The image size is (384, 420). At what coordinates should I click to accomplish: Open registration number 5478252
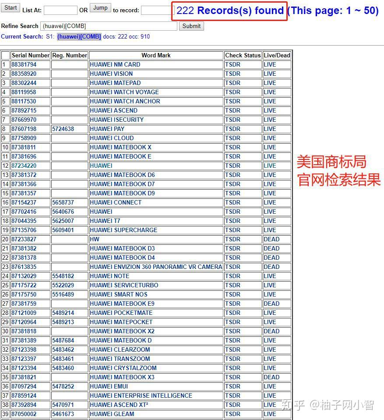click(63, 386)
